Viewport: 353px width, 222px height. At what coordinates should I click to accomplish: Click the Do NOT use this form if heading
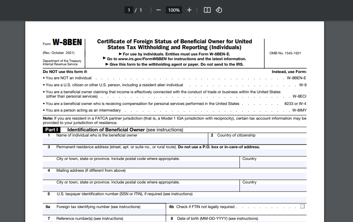coord(65,72)
